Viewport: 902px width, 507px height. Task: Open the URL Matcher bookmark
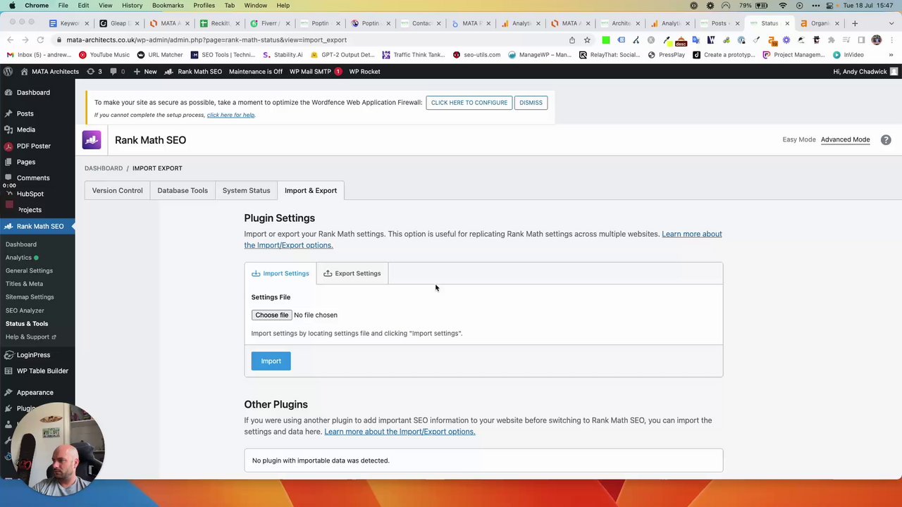pos(160,55)
